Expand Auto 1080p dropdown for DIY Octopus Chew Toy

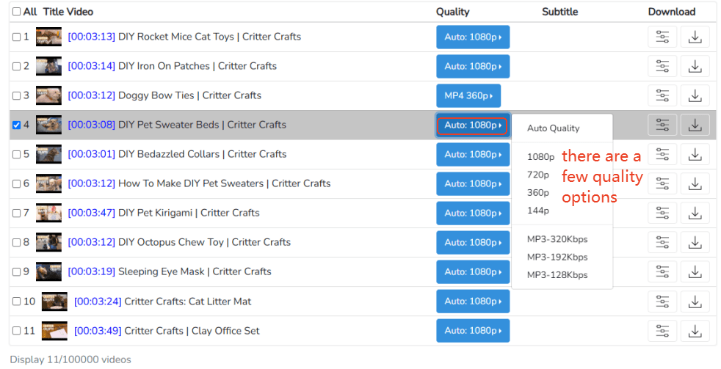click(473, 242)
